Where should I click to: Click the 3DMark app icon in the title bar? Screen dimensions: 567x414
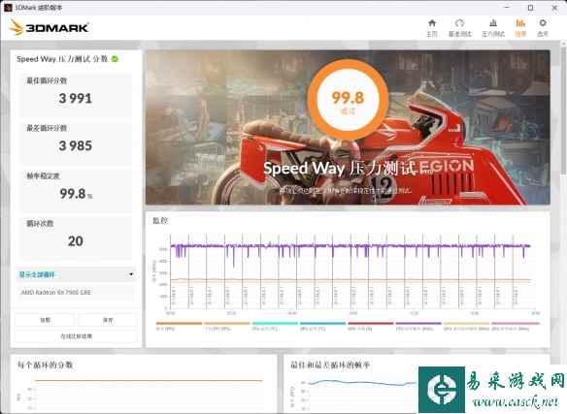pyautogui.click(x=7, y=7)
